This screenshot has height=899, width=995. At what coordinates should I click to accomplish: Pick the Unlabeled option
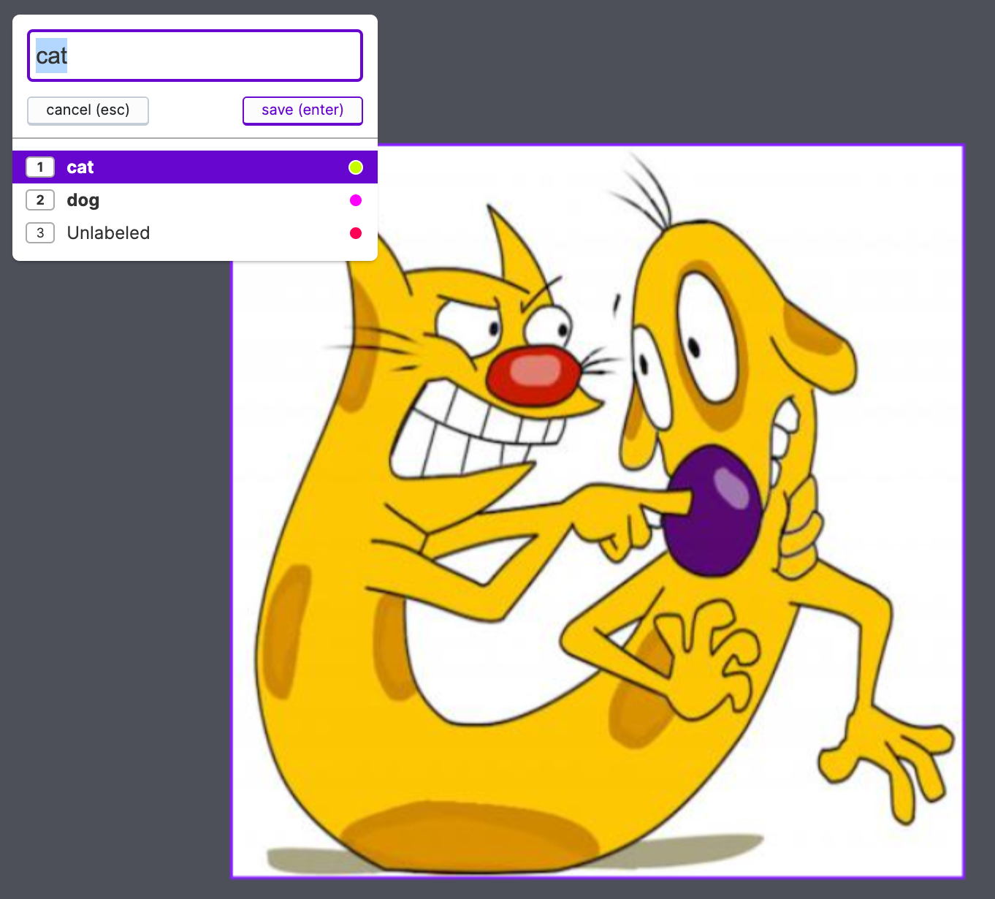[x=195, y=233]
